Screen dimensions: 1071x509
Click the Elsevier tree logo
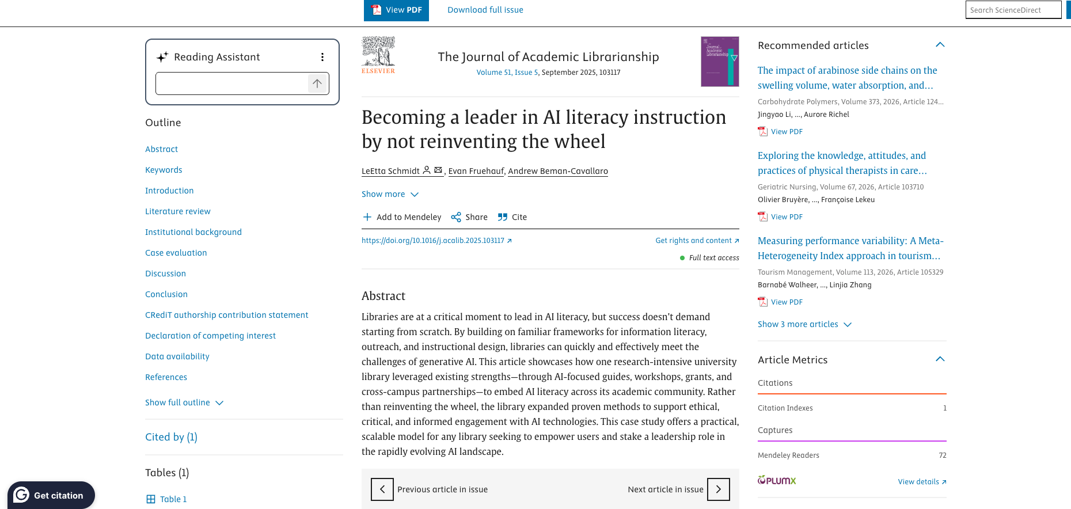point(378,55)
